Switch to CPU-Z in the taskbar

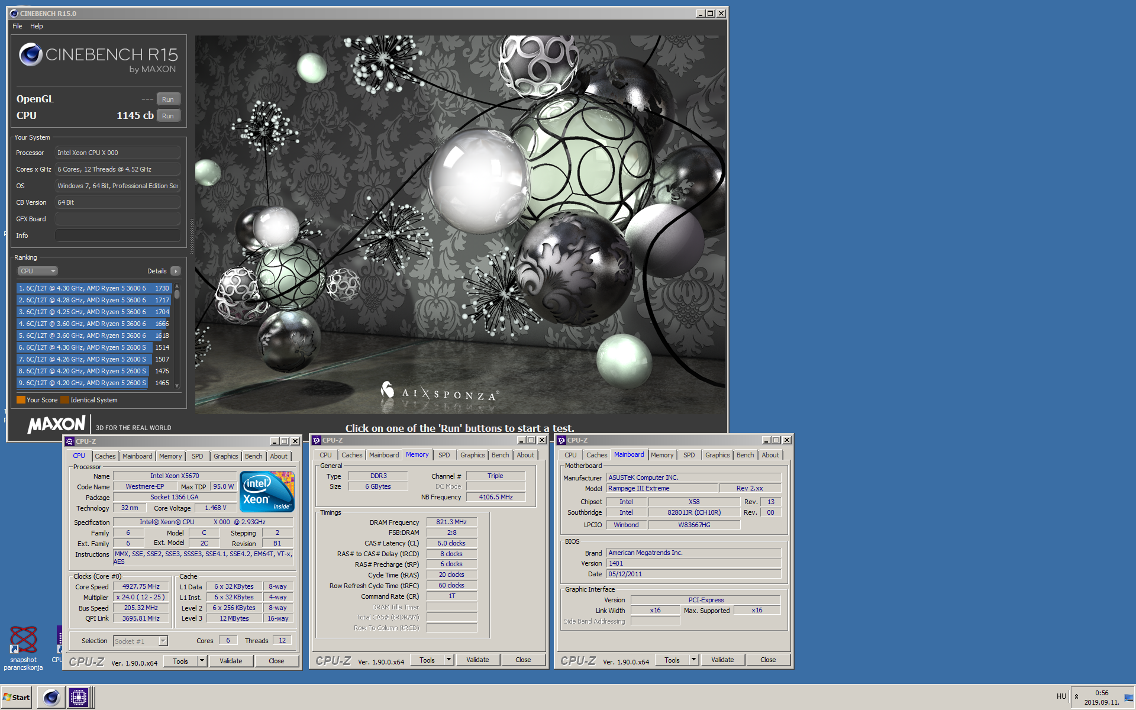click(78, 698)
